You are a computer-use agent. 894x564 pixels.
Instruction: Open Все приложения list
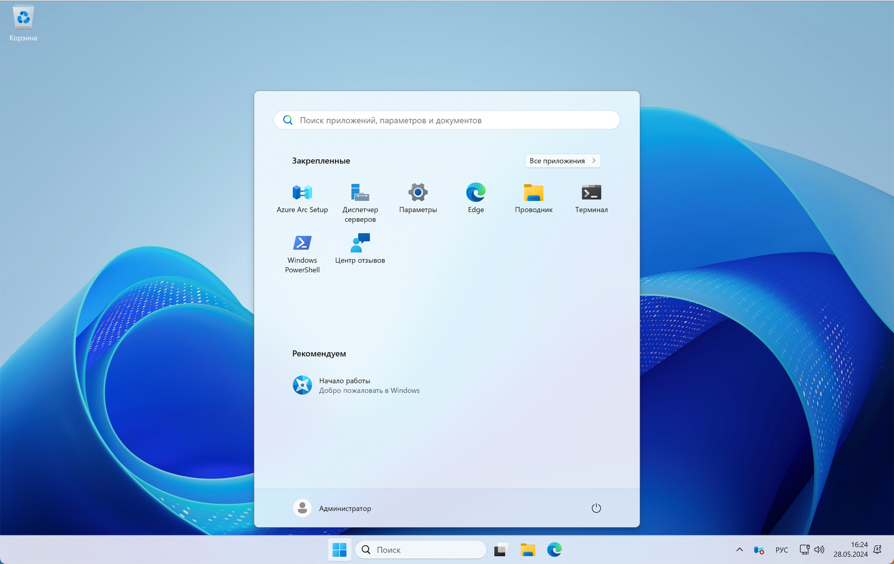[x=563, y=161]
